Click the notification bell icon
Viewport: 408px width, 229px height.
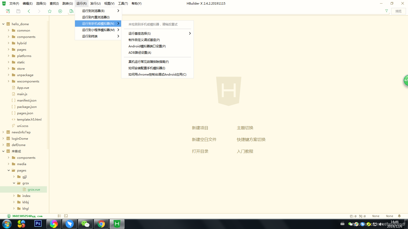[399, 216]
